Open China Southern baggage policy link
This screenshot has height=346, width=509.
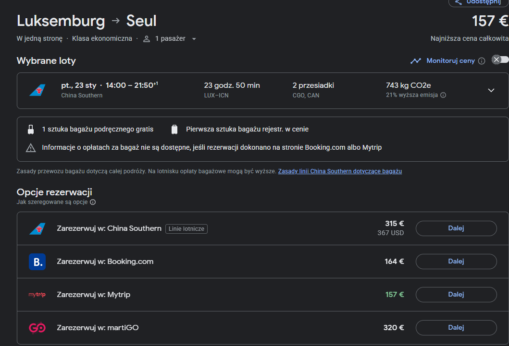tap(340, 171)
